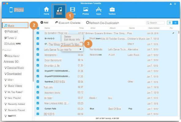Select Podcast in the sidebar
This screenshot has height=122, width=181.
tap(11, 31)
